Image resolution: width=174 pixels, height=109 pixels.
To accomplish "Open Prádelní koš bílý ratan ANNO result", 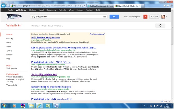I will [51, 62].
